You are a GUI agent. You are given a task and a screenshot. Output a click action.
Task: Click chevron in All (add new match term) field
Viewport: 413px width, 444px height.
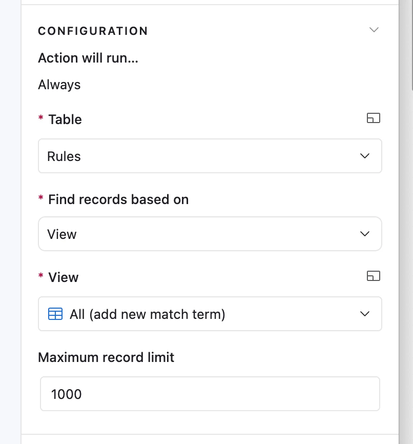[x=365, y=314]
